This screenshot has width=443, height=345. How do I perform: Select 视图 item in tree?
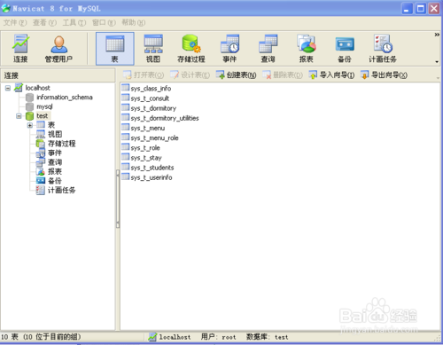pos(55,134)
